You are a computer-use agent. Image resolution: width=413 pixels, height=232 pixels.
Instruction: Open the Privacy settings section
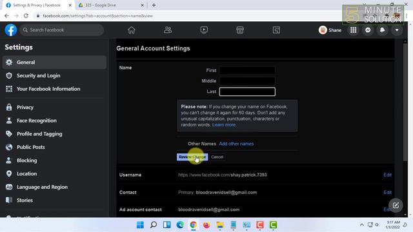pyautogui.click(x=54, y=108)
